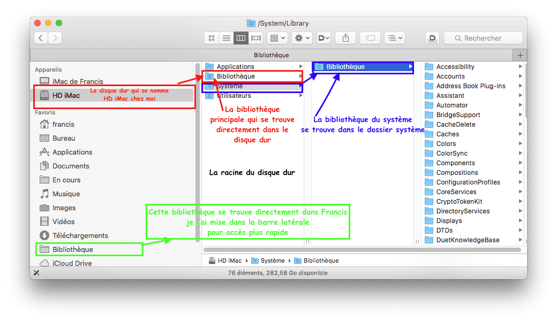This screenshot has width=557, height=322.
Task: Add a new tab with plus button
Action: (520, 55)
